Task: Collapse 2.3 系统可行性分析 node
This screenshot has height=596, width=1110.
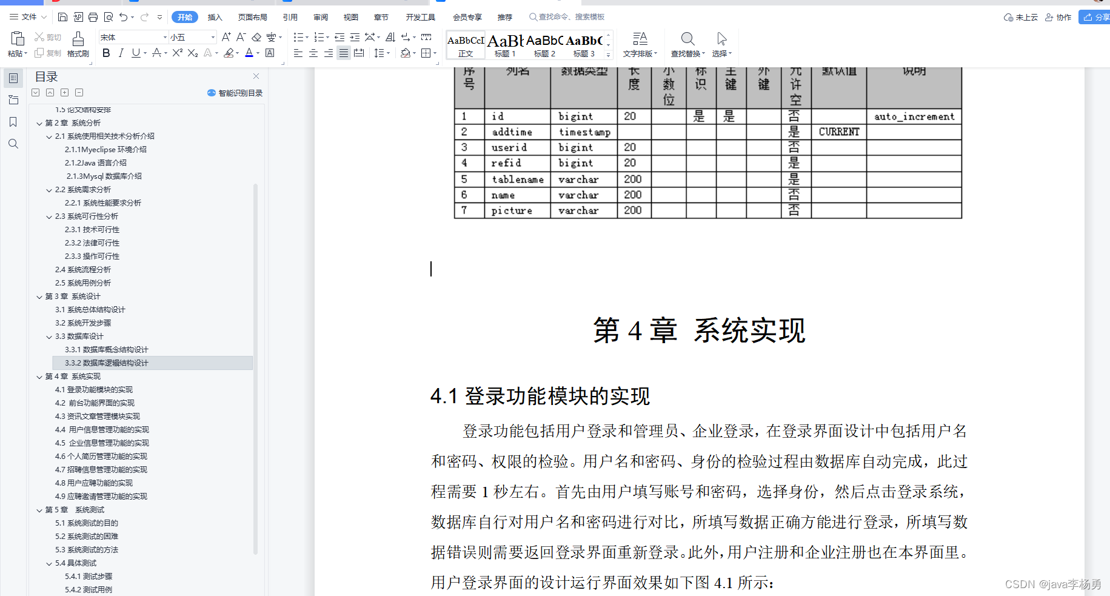Action: 49,216
